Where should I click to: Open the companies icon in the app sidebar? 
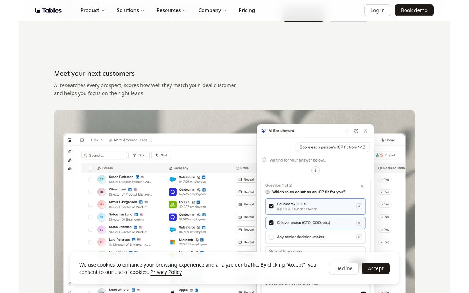tap(70, 169)
